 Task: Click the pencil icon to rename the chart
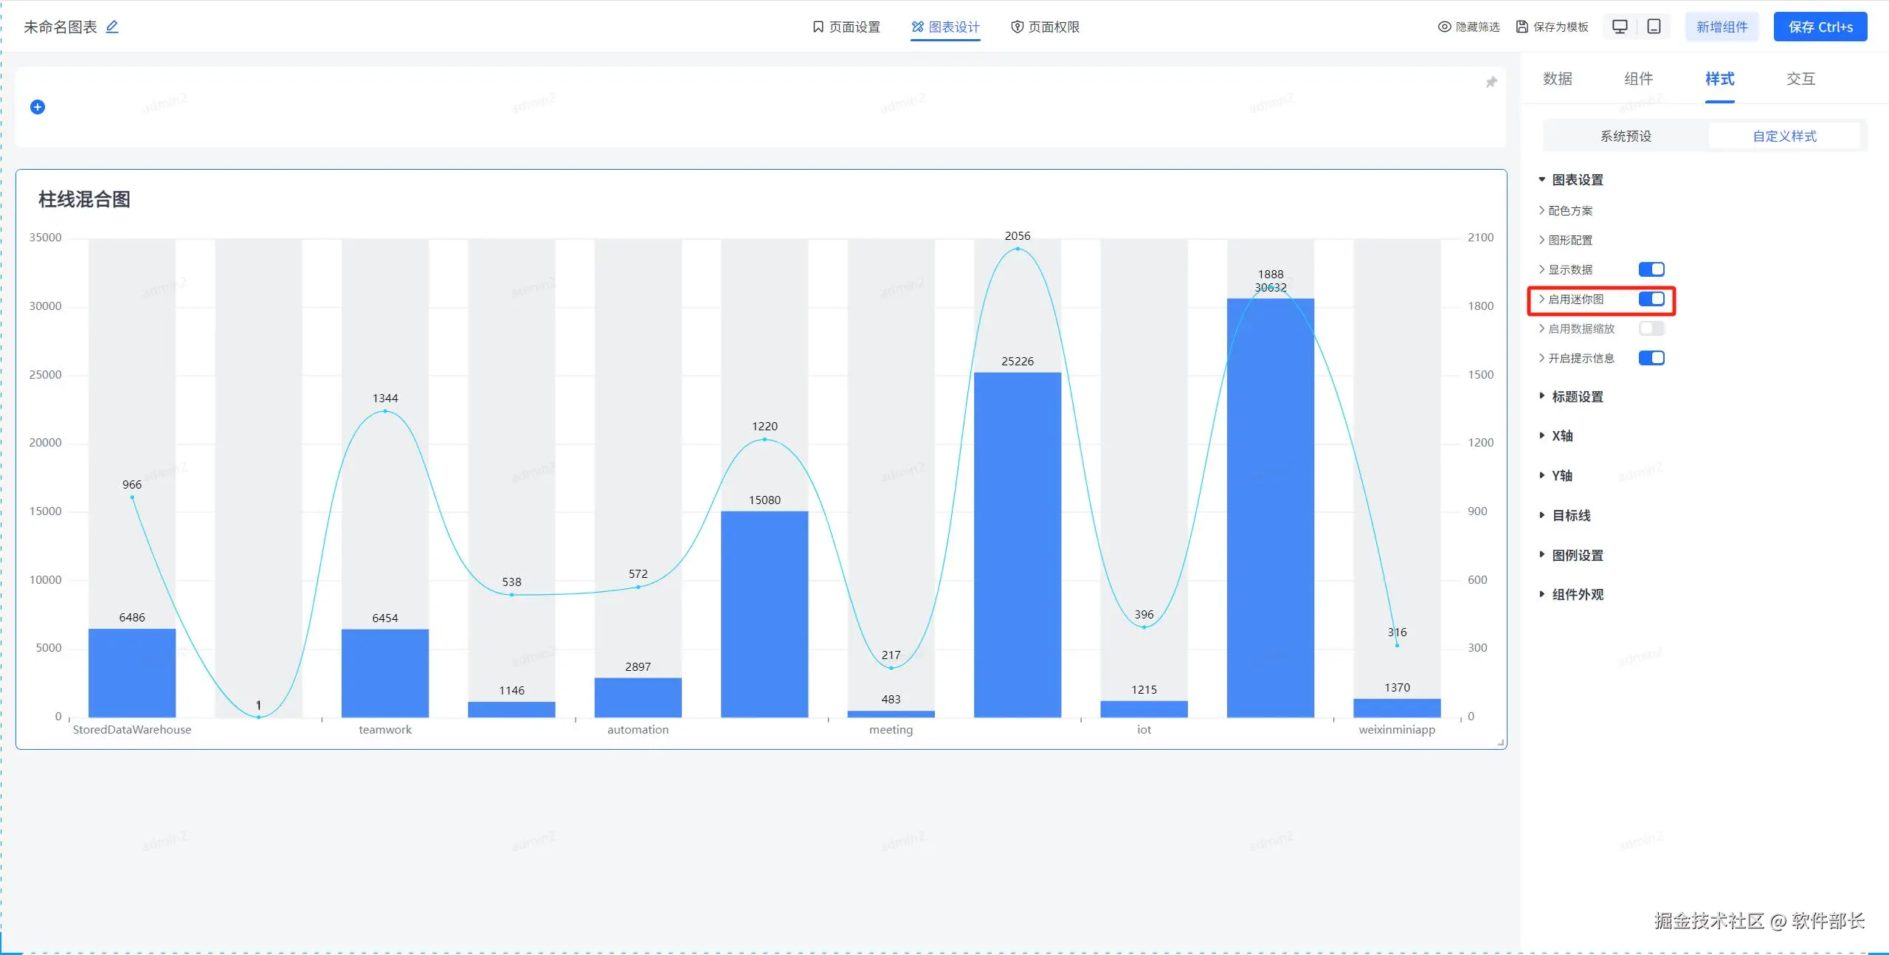tap(112, 27)
